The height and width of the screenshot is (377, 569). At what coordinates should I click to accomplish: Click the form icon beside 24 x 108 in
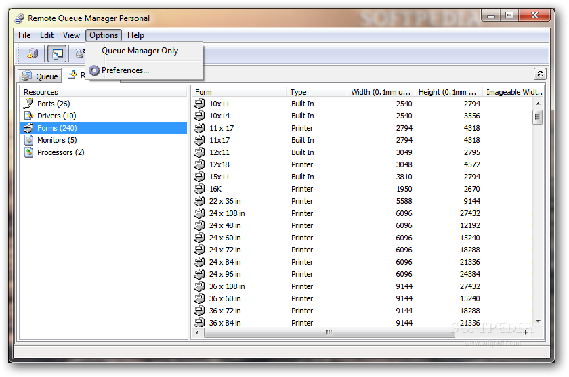[x=200, y=213]
